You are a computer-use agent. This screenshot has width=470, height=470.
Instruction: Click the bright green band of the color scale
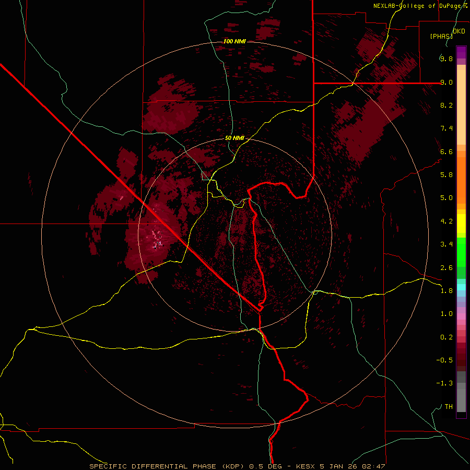(461, 252)
